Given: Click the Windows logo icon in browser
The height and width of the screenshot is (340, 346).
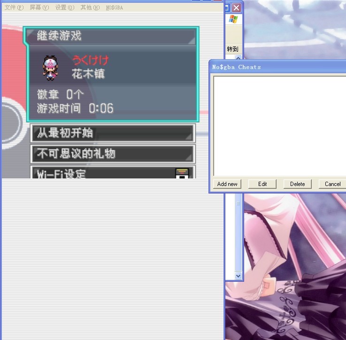Looking at the screenshot, I should [x=233, y=19].
